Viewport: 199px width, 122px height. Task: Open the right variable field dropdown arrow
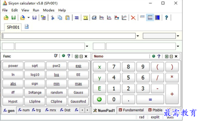[178, 46]
